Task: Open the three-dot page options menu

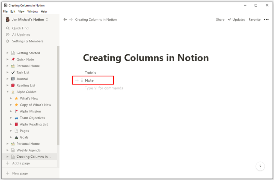Action: coord(266,20)
